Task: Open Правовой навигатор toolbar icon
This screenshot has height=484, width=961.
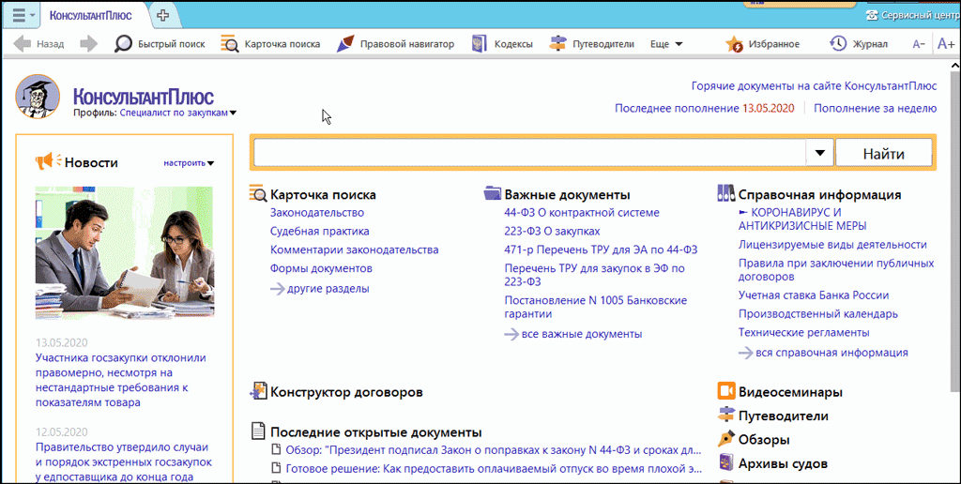Action: (x=345, y=43)
